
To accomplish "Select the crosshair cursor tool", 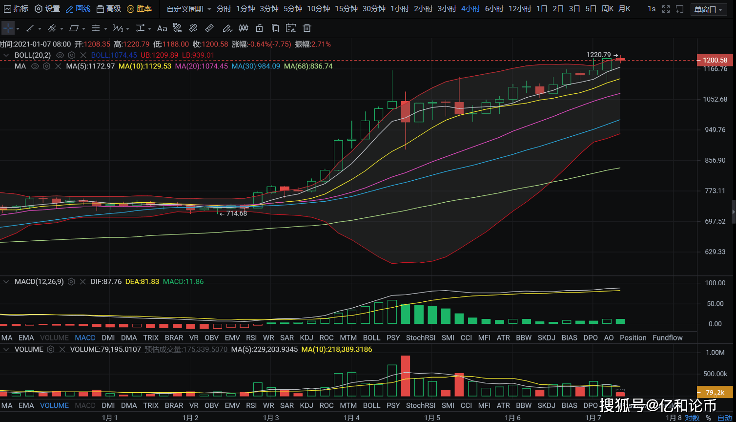I will coord(8,28).
